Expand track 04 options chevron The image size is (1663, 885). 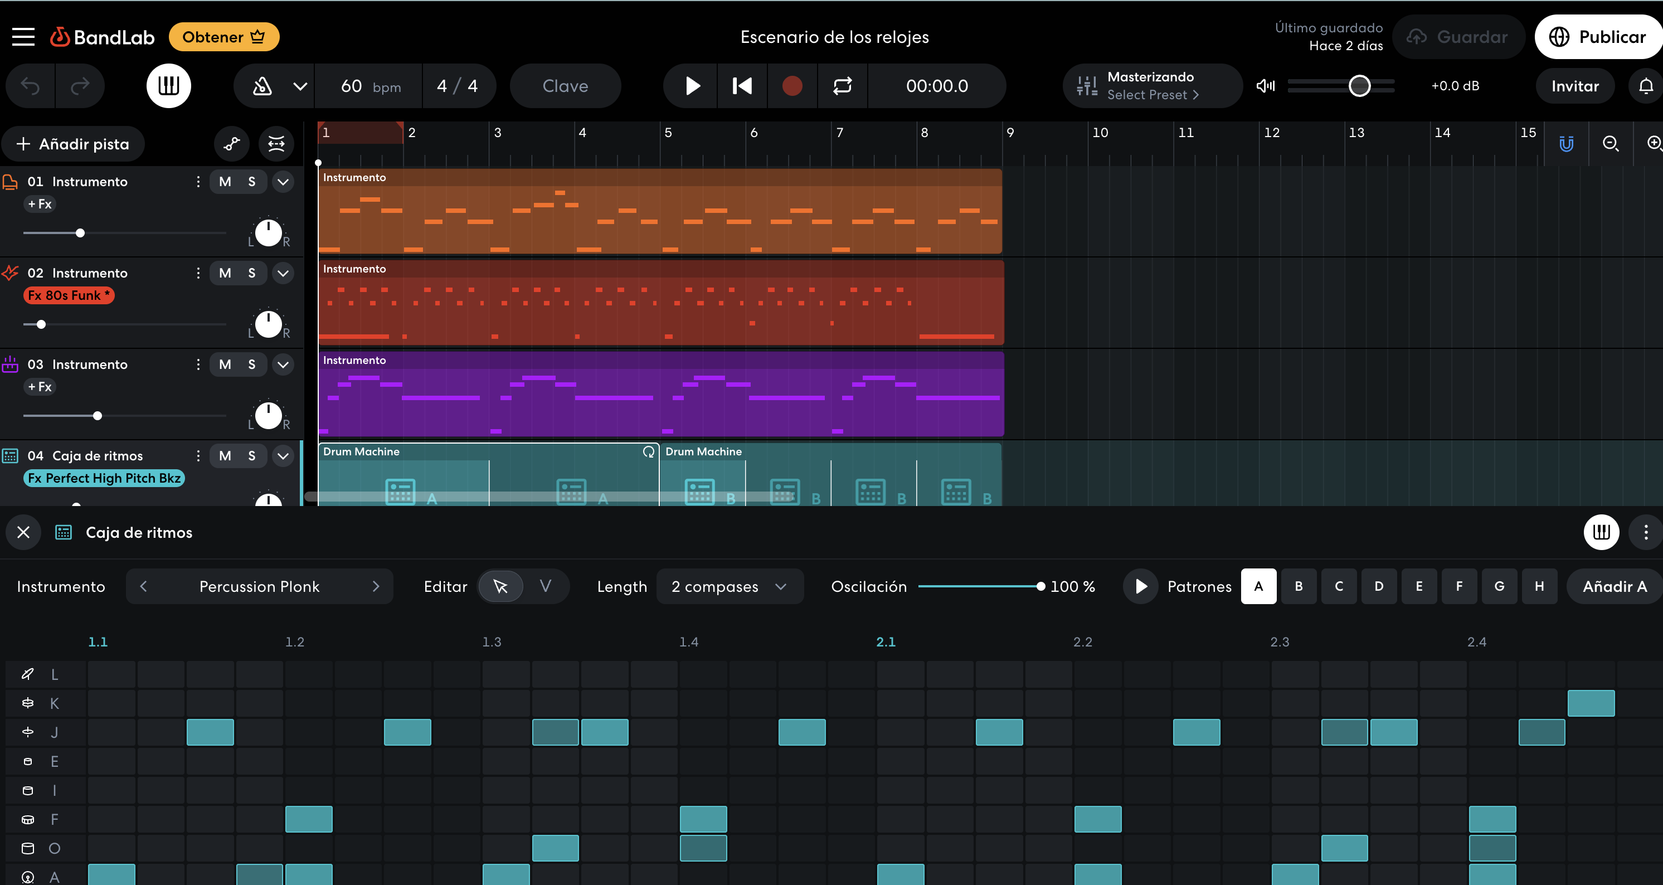(283, 456)
